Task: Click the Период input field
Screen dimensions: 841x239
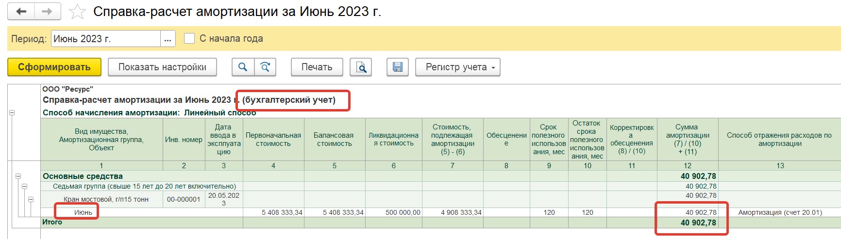Action: [x=106, y=39]
